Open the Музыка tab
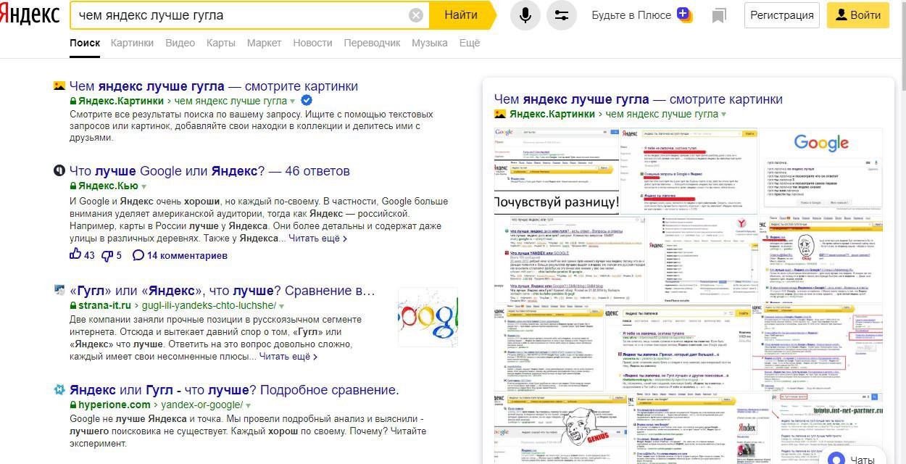 point(430,43)
